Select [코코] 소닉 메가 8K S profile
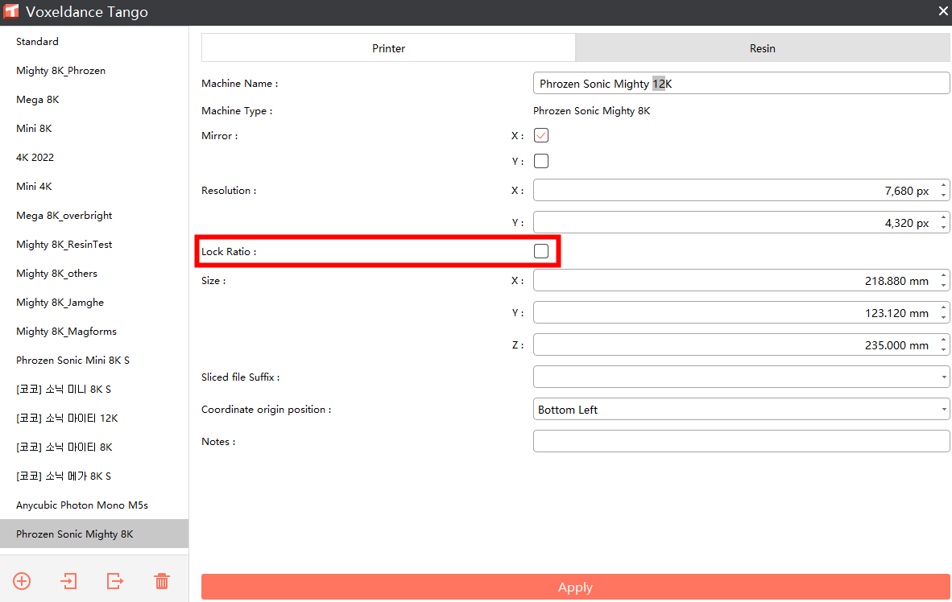 pyautogui.click(x=94, y=476)
